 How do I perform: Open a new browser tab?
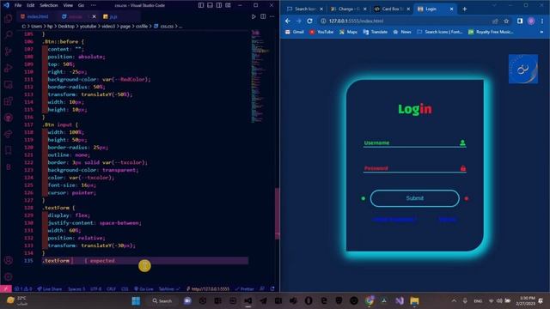464,9
